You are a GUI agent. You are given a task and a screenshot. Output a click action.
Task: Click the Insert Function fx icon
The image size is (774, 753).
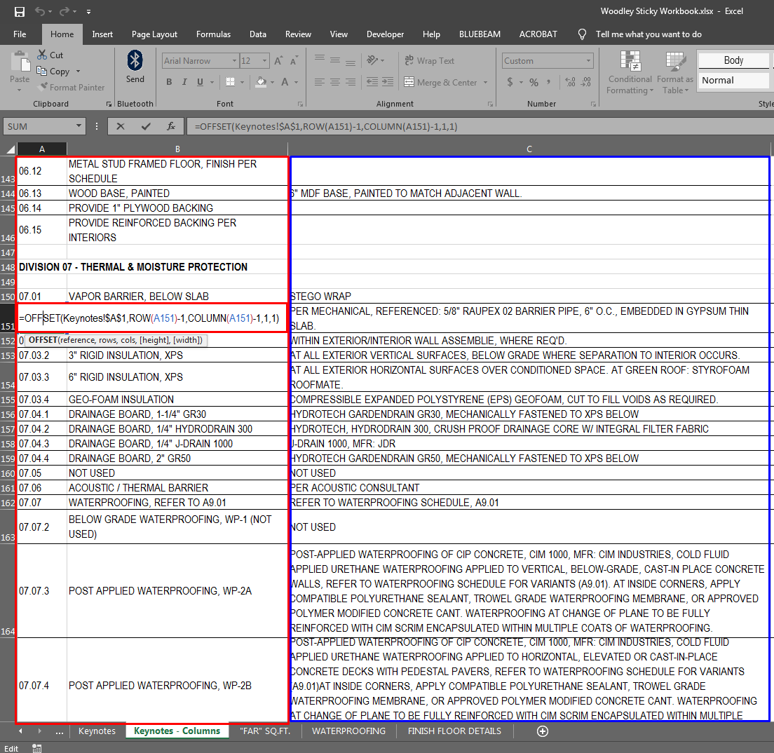171,126
